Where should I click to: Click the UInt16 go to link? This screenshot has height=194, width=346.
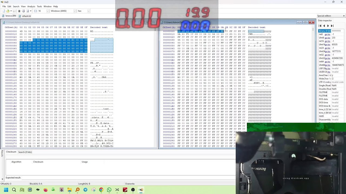click(x=328, y=44)
